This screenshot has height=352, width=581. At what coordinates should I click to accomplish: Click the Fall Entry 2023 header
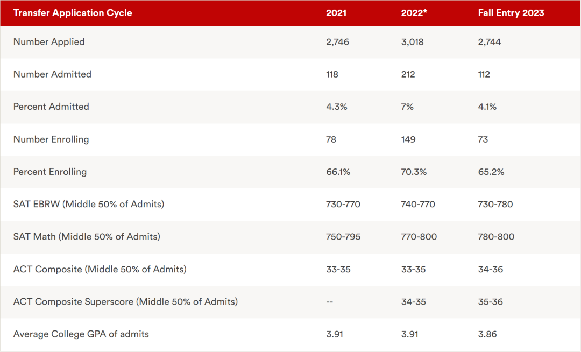click(x=511, y=13)
